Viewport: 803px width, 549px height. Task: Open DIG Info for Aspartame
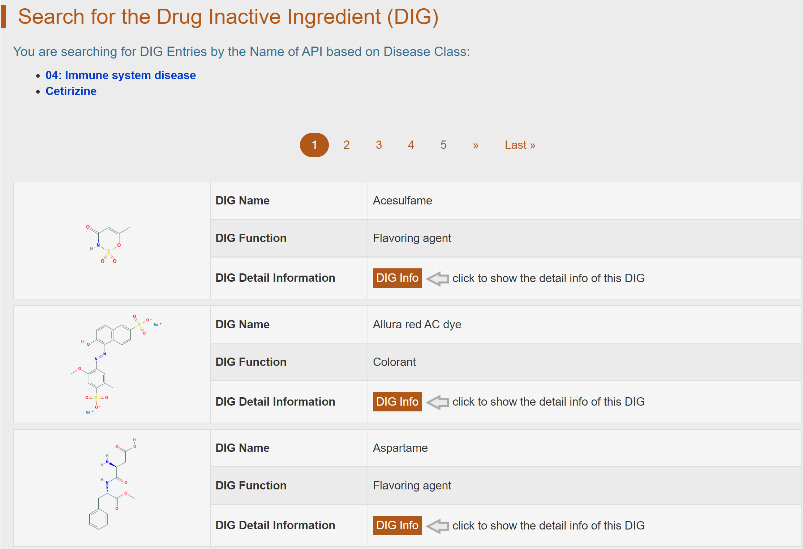(x=397, y=525)
